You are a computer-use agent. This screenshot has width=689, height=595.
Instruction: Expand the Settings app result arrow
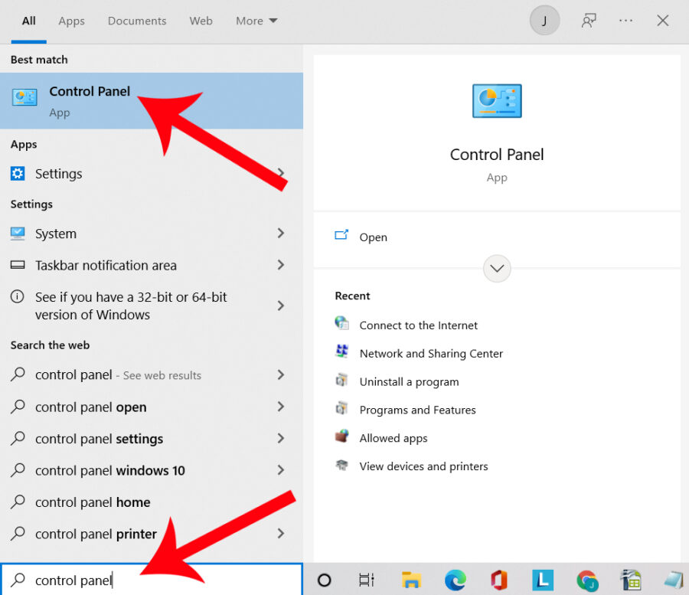pos(281,173)
